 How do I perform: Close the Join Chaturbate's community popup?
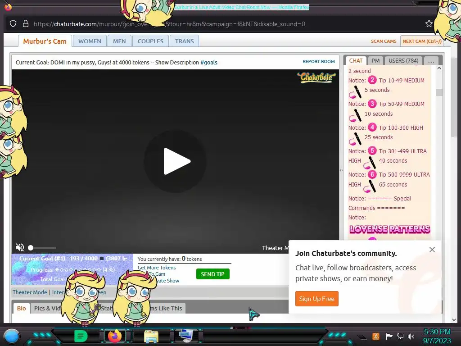tap(432, 250)
